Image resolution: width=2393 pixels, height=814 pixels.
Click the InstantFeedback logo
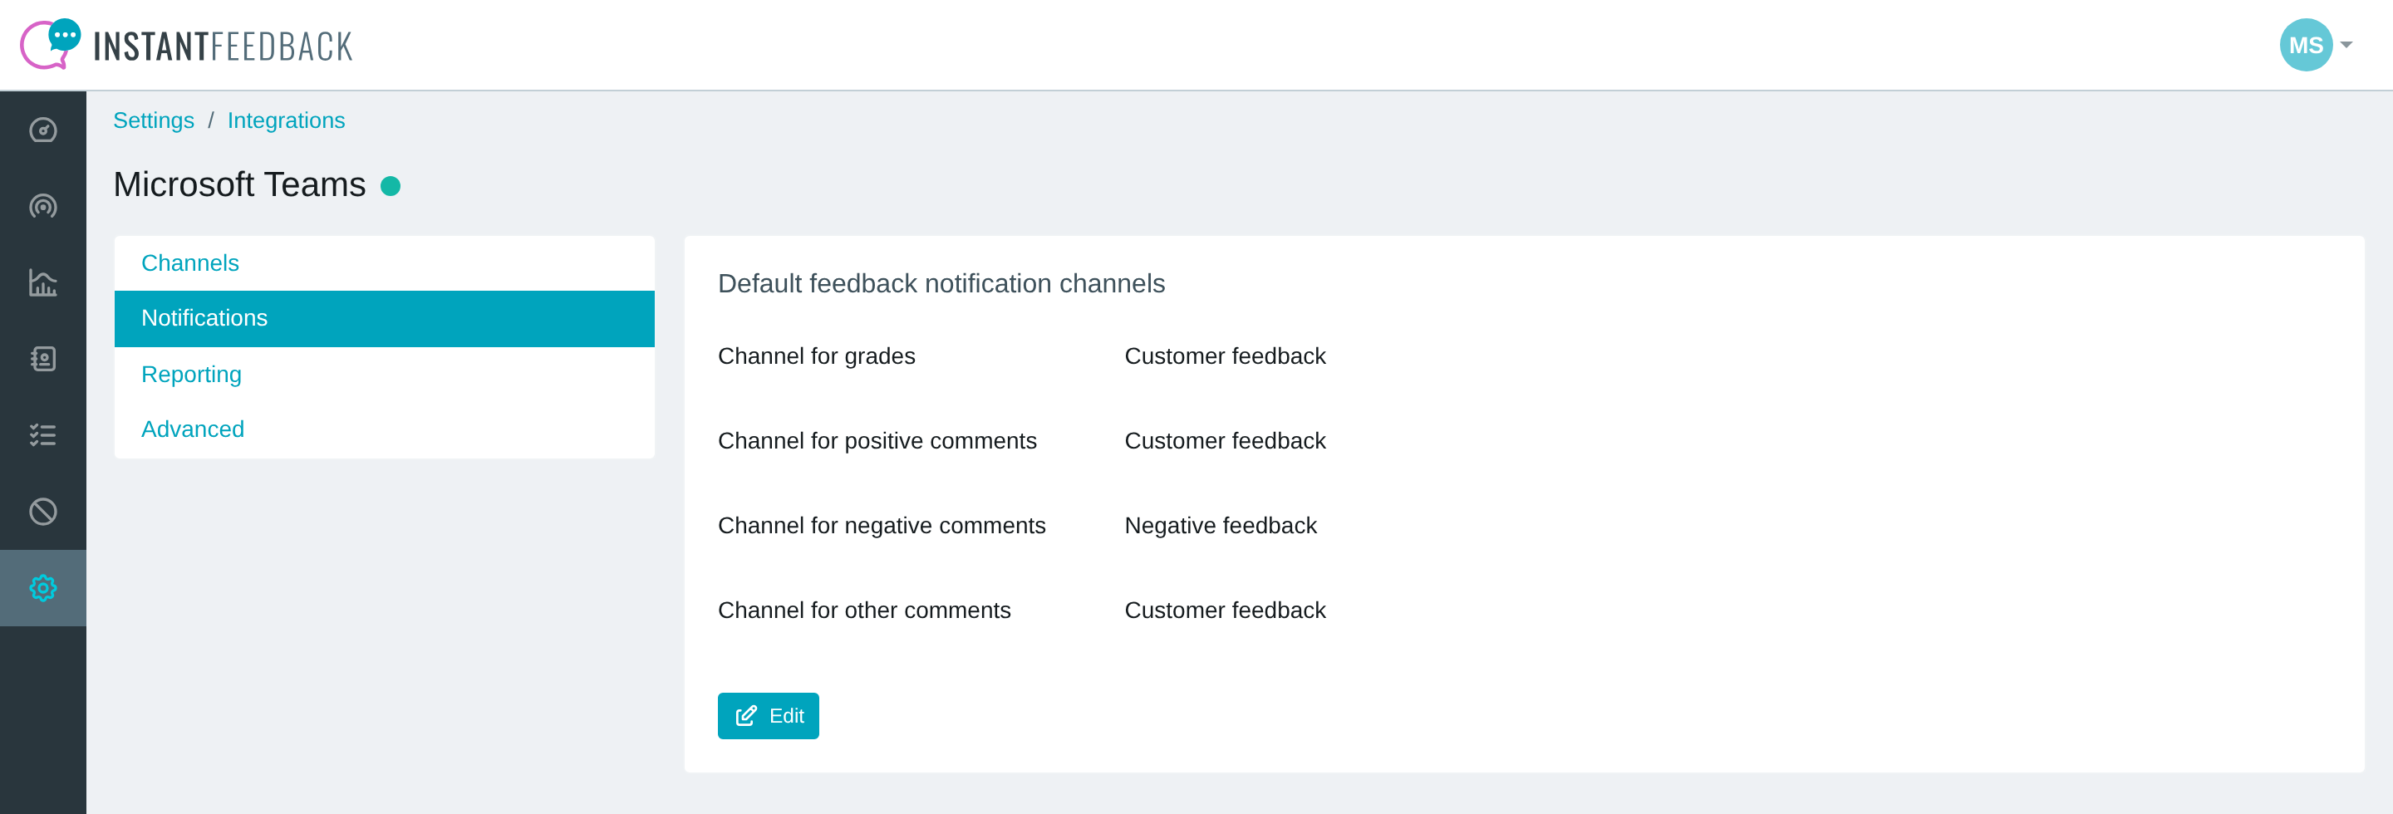[x=187, y=45]
